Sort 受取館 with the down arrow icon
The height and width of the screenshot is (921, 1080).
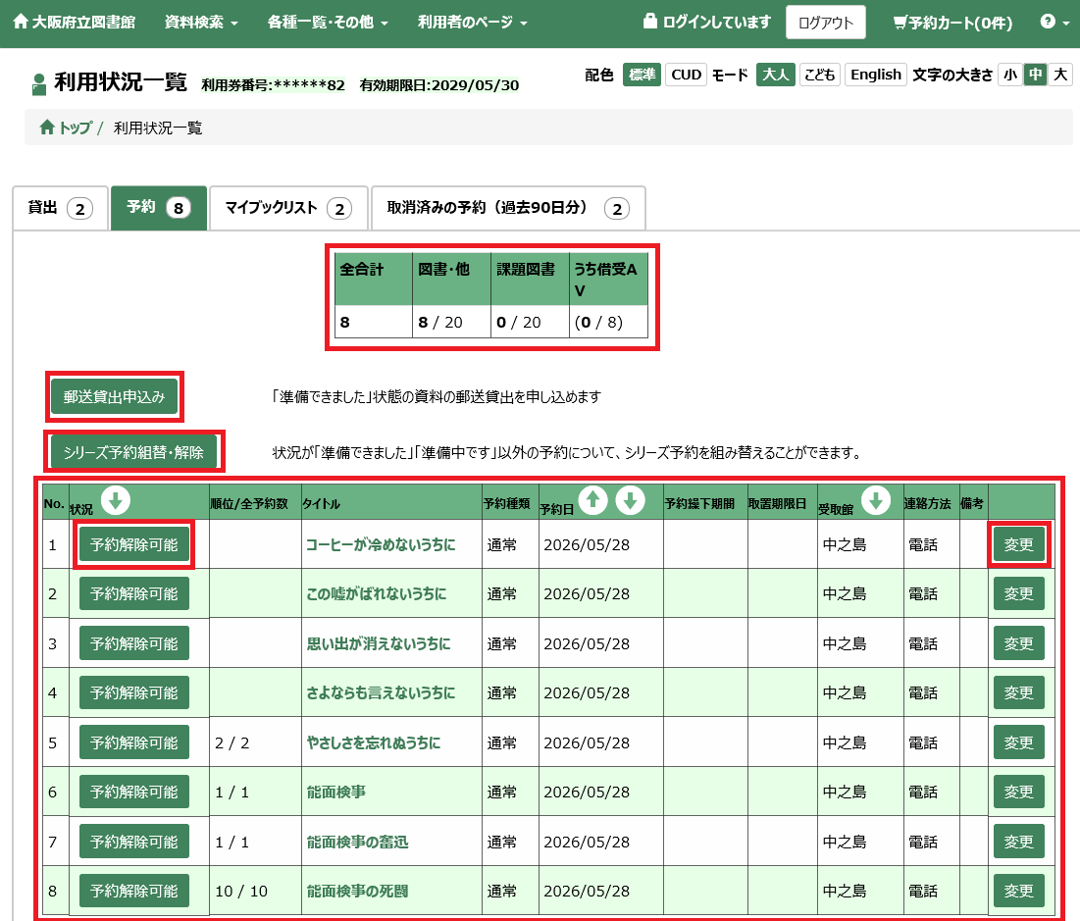click(876, 501)
